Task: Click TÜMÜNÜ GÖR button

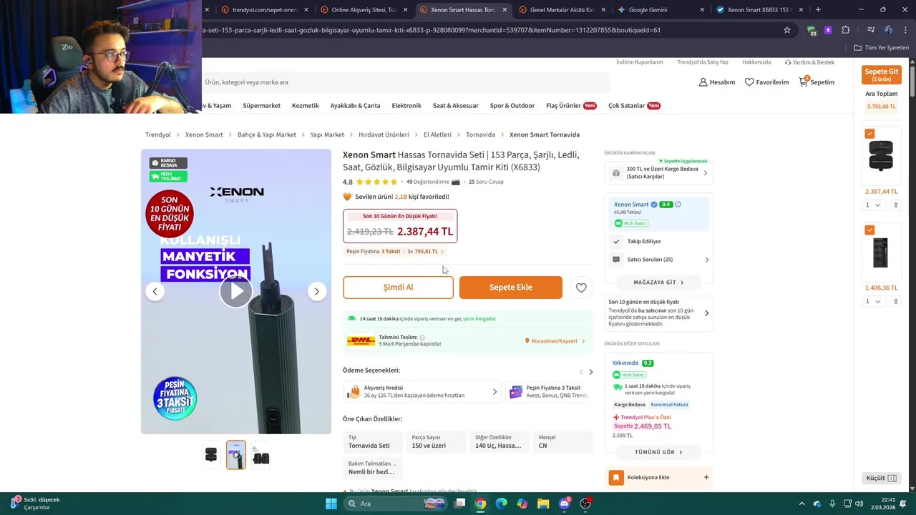Action: tap(658, 452)
